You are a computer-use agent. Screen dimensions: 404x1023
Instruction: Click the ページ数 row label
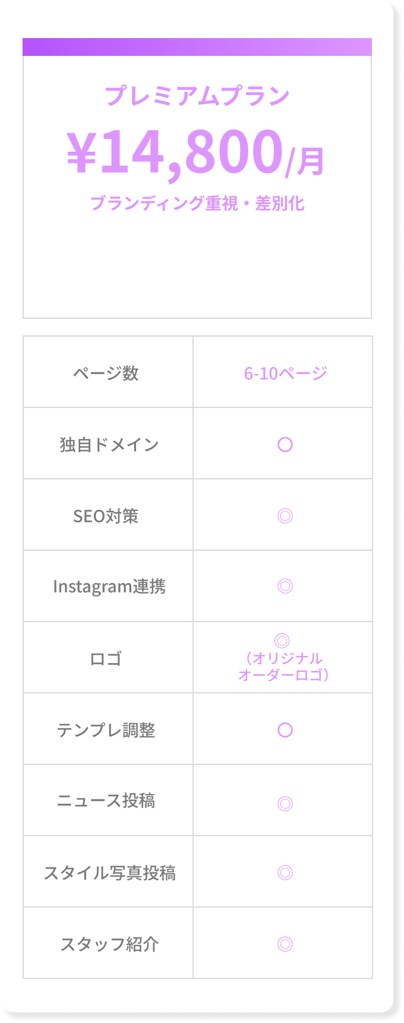(106, 373)
